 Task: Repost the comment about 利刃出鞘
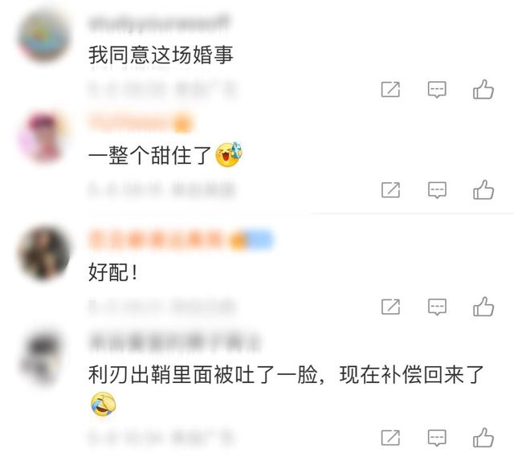[390, 438]
